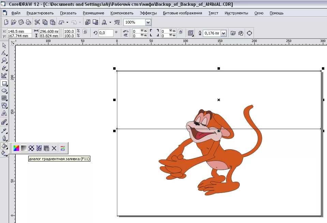Click the Print icon
Screen dimensions: 327x223
coord(29,22)
